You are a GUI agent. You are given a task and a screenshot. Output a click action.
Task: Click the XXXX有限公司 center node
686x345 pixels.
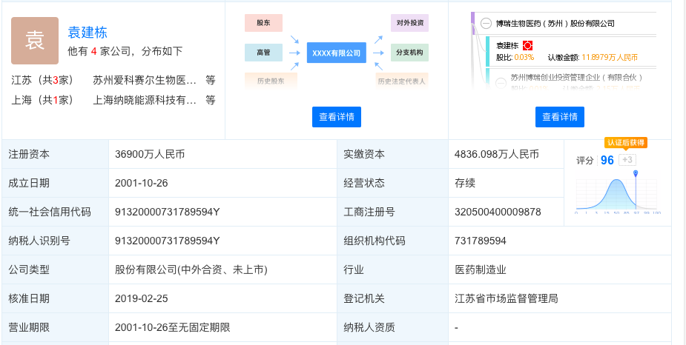point(336,53)
